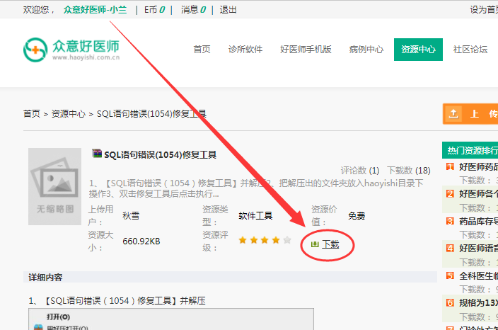Viewport: 498px width, 330px height.
Task: Open 病例中心 navigation item
Action: point(366,50)
